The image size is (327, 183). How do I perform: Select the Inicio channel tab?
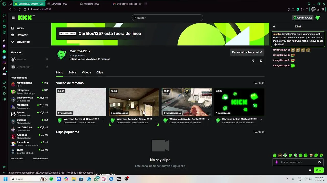(60, 72)
